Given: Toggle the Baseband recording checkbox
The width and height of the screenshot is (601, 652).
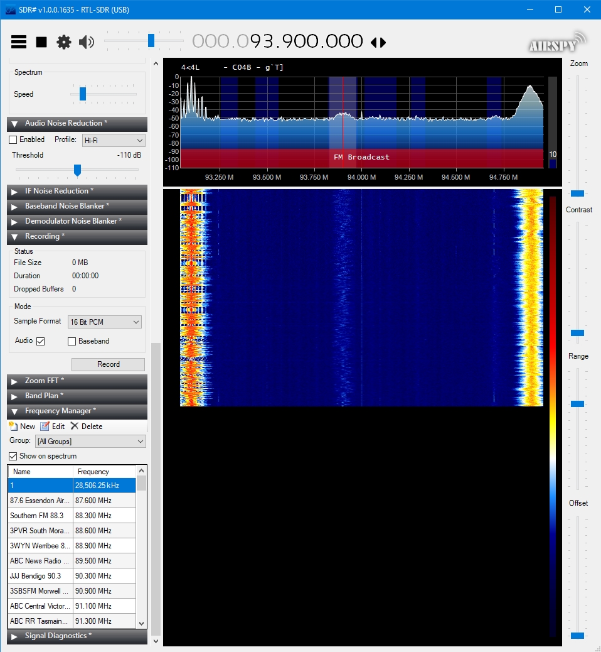Looking at the screenshot, I should [72, 341].
